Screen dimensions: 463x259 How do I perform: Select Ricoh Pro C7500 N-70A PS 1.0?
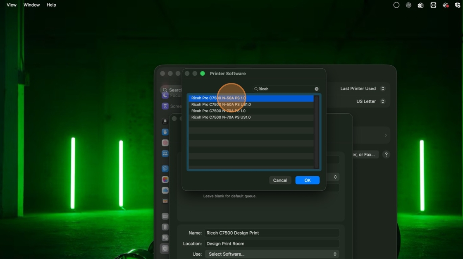pyautogui.click(x=251, y=111)
